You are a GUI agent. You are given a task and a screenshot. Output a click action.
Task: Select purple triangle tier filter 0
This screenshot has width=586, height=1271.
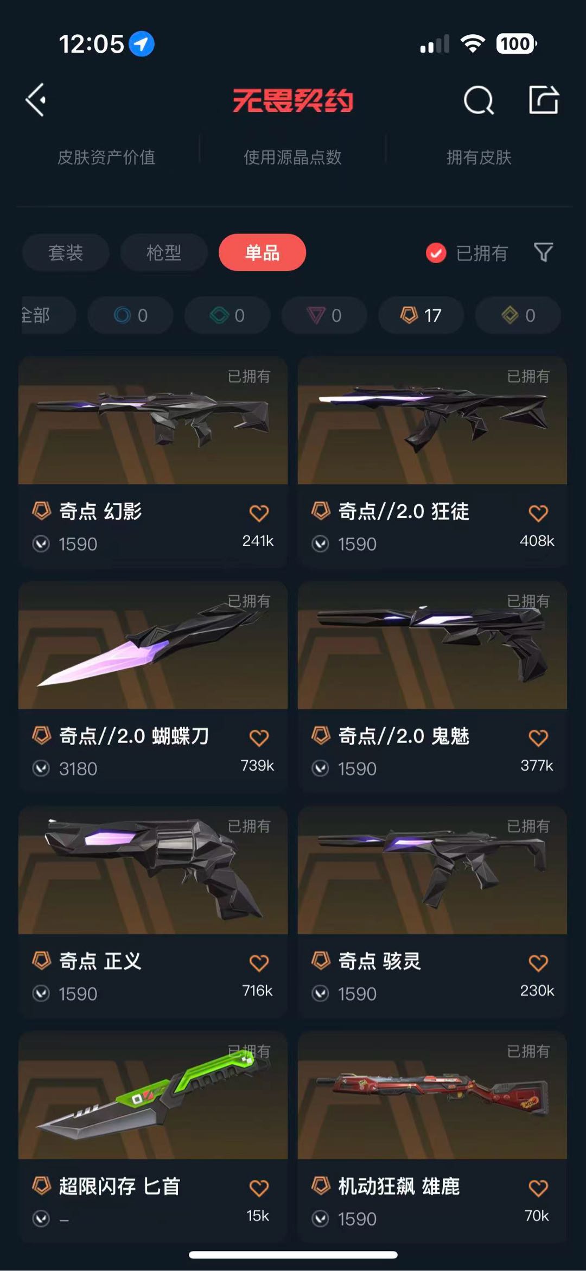(x=324, y=315)
